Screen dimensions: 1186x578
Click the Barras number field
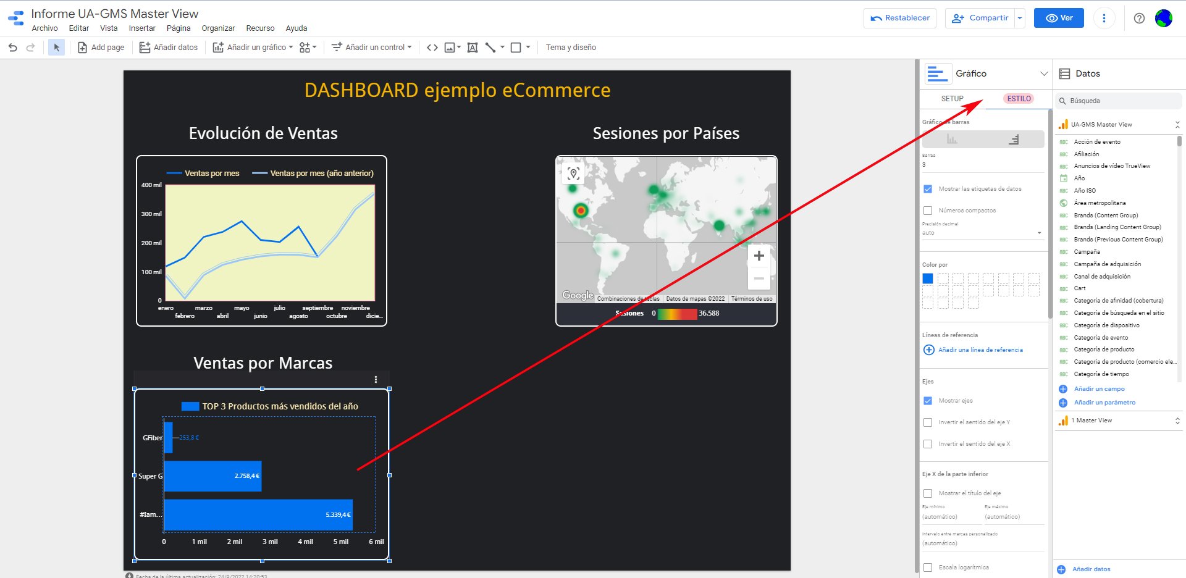(982, 164)
